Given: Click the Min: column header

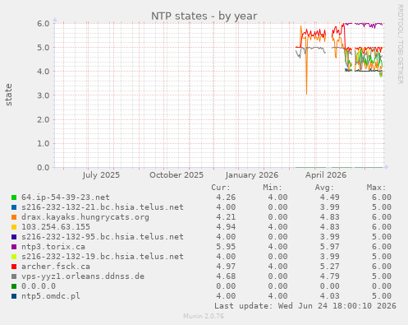Looking at the screenshot, I should pos(273,188).
